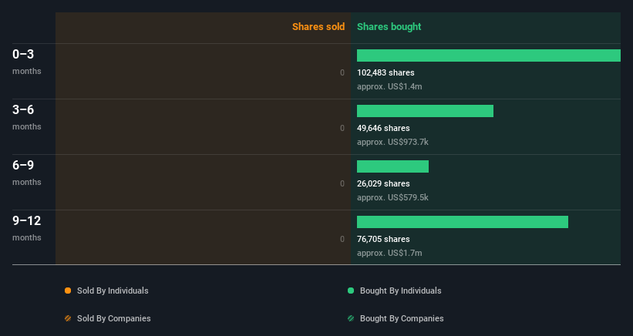Click the approx. US$1.7m text
633x336 pixels.
click(389, 253)
